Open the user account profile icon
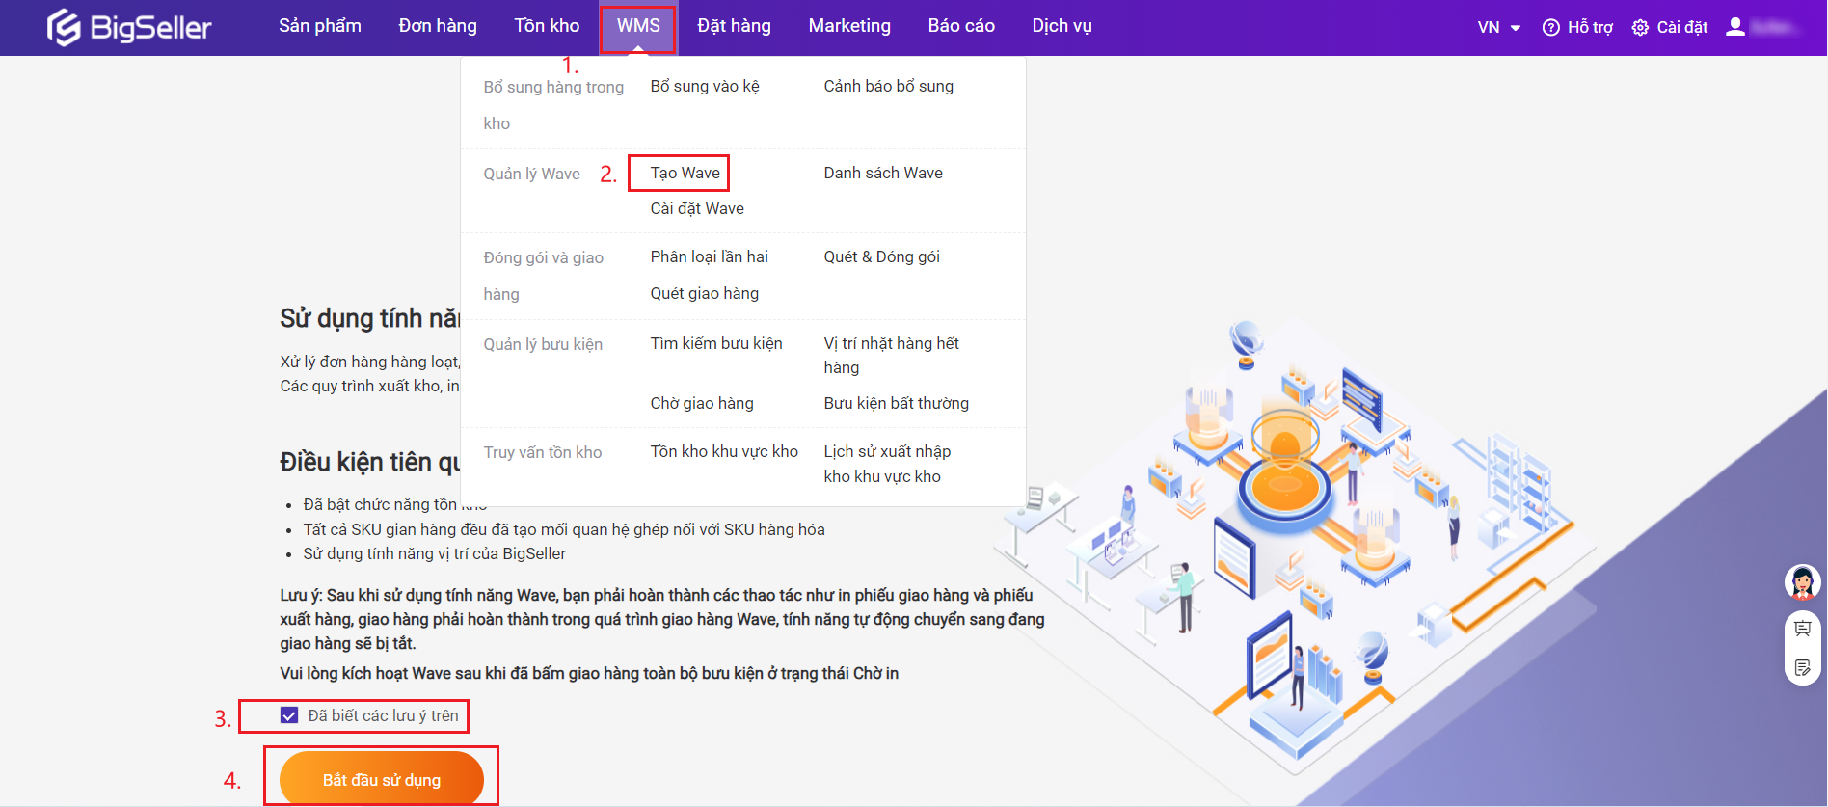The image size is (1828, 807). 1735,27
